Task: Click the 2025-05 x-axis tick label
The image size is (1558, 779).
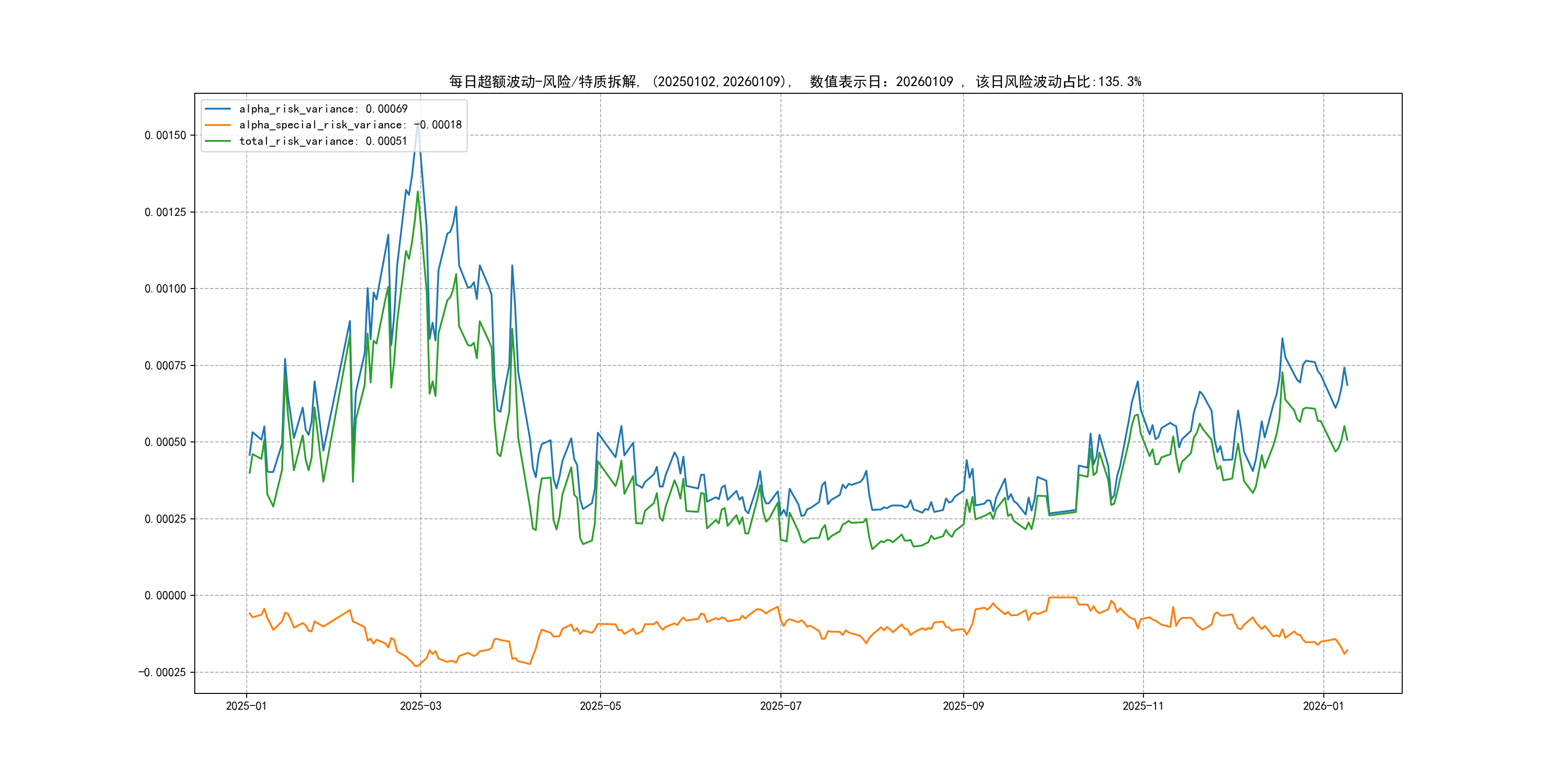Action: click(600, 706)
